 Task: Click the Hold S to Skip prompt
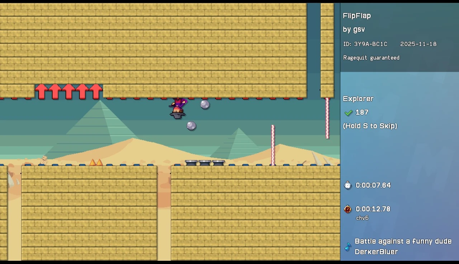[x=370, y=126]
